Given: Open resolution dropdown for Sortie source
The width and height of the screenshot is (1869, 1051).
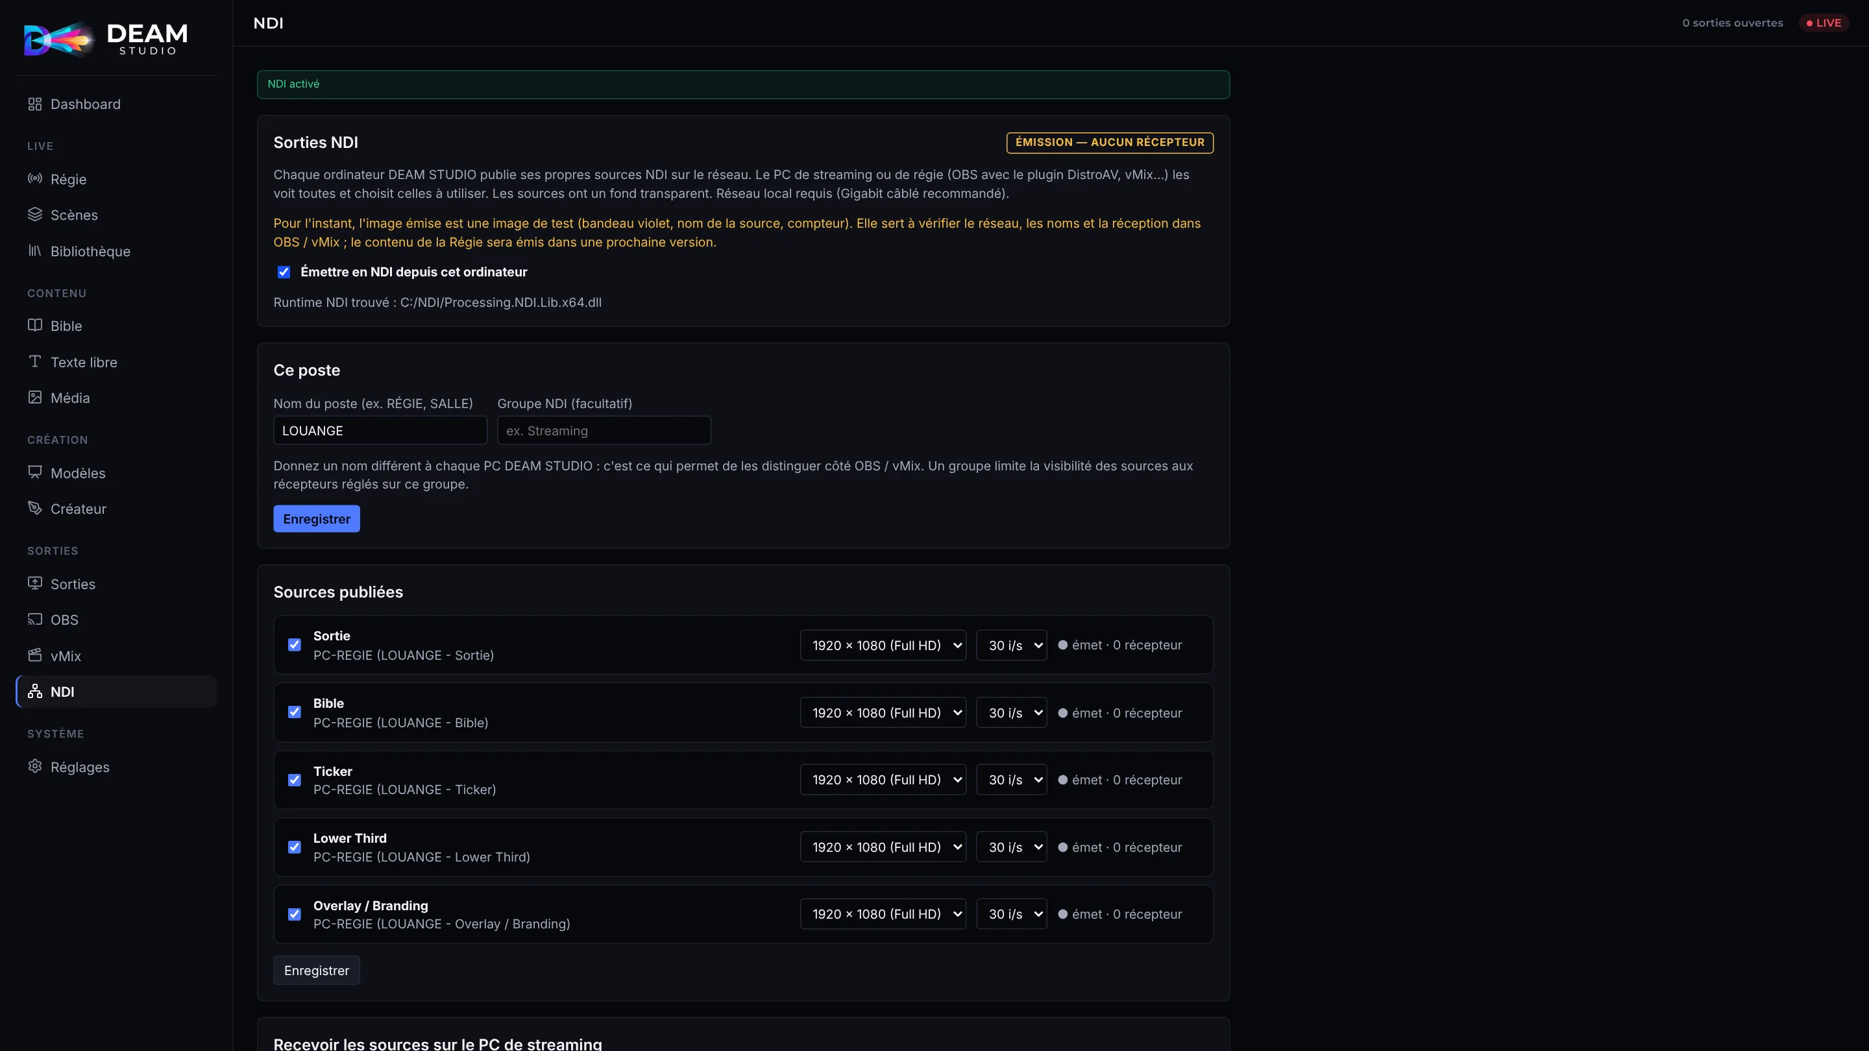Looking at the screenshot, I should point(883,645).
